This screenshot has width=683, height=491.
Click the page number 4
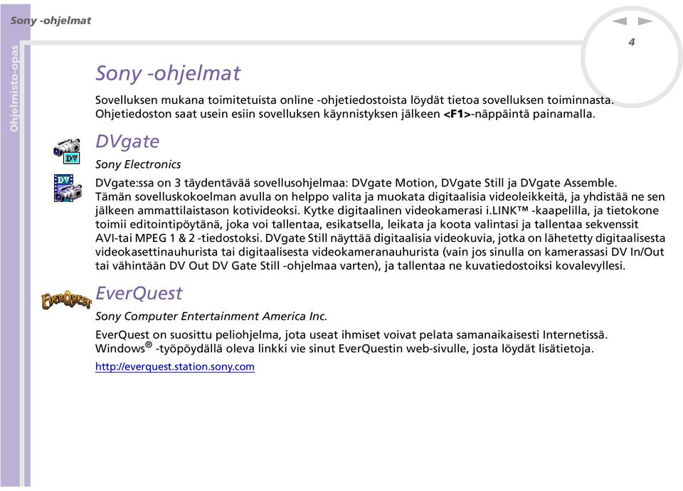[632, 42]
